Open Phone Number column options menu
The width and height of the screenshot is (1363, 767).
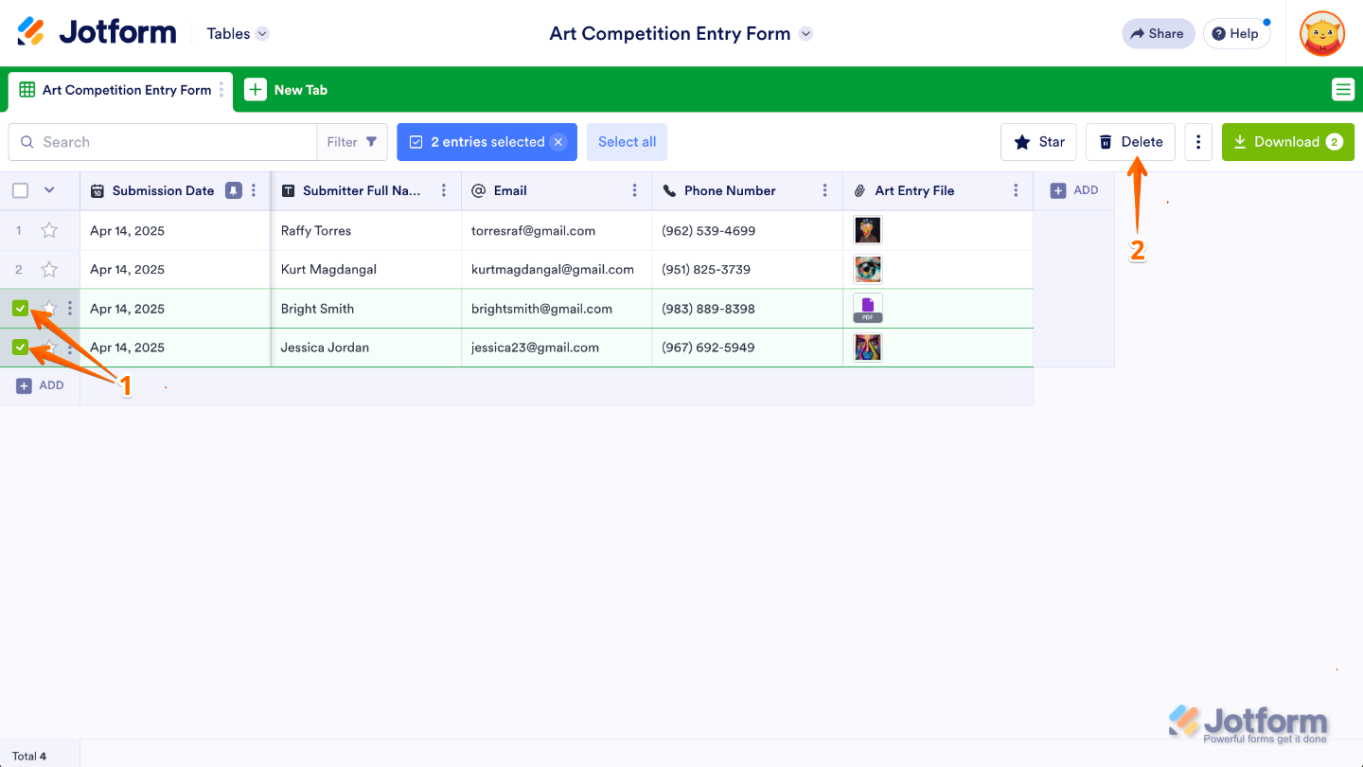click(x=825, y=190)
